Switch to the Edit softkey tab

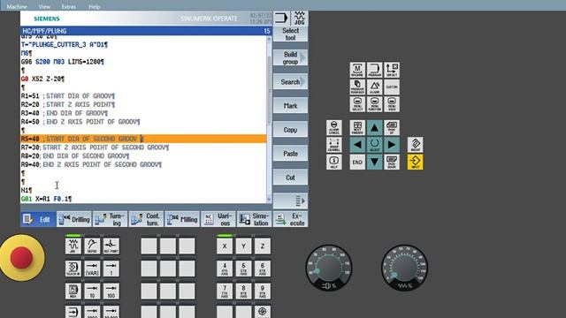click(38, 219)
